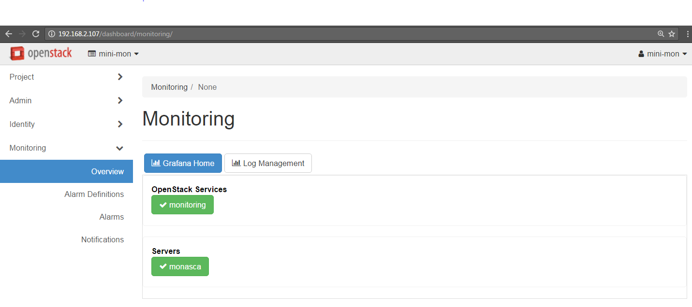Open the mini-mon project dropdown
Screen dimensions: 692x307
coord(113,54)
